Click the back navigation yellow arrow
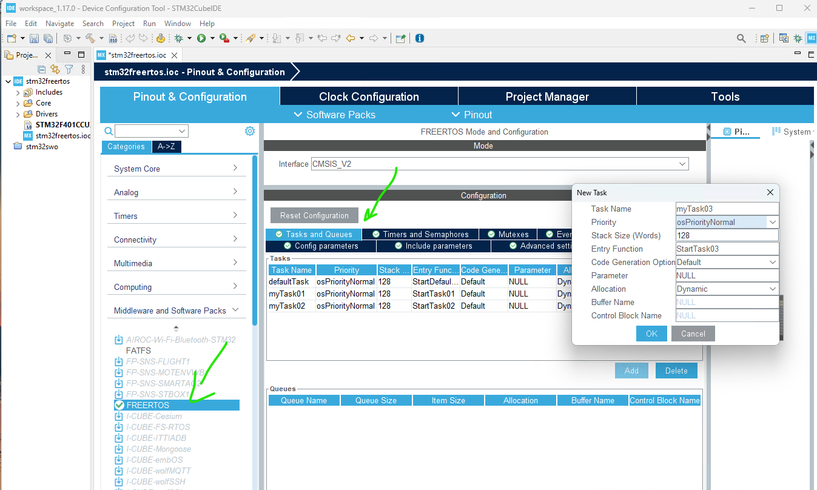The image size is (817, 490). [x=350, y=38]
